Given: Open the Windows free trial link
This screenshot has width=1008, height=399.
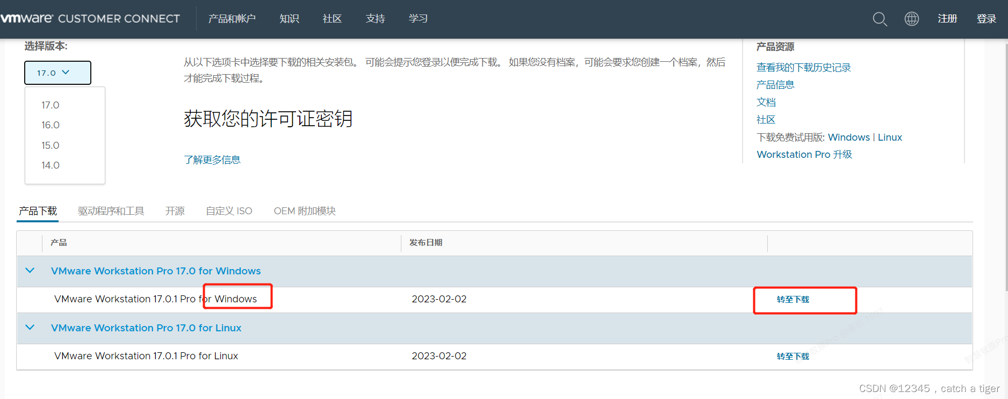Looking at the screenshot, I should [849, 137].
